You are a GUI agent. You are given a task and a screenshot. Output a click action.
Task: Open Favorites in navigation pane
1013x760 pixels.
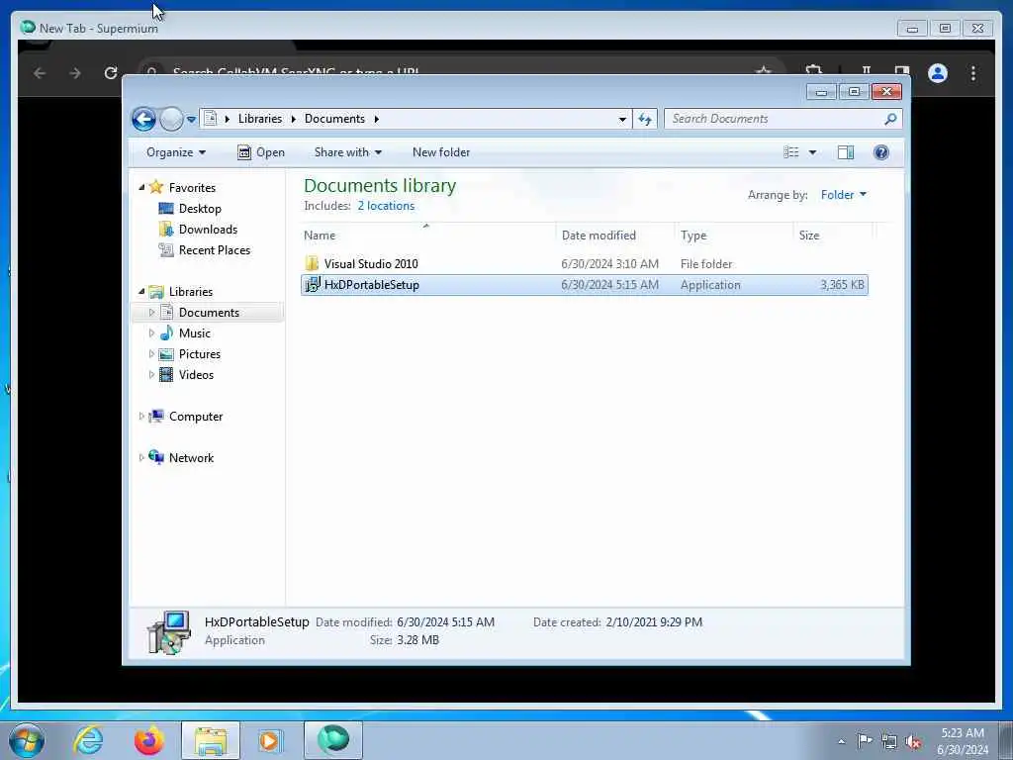click(192, 188)
